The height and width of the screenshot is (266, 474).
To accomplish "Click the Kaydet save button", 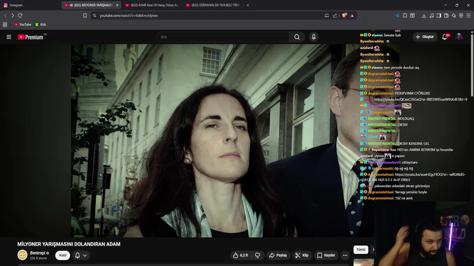I will click(326, 255).
